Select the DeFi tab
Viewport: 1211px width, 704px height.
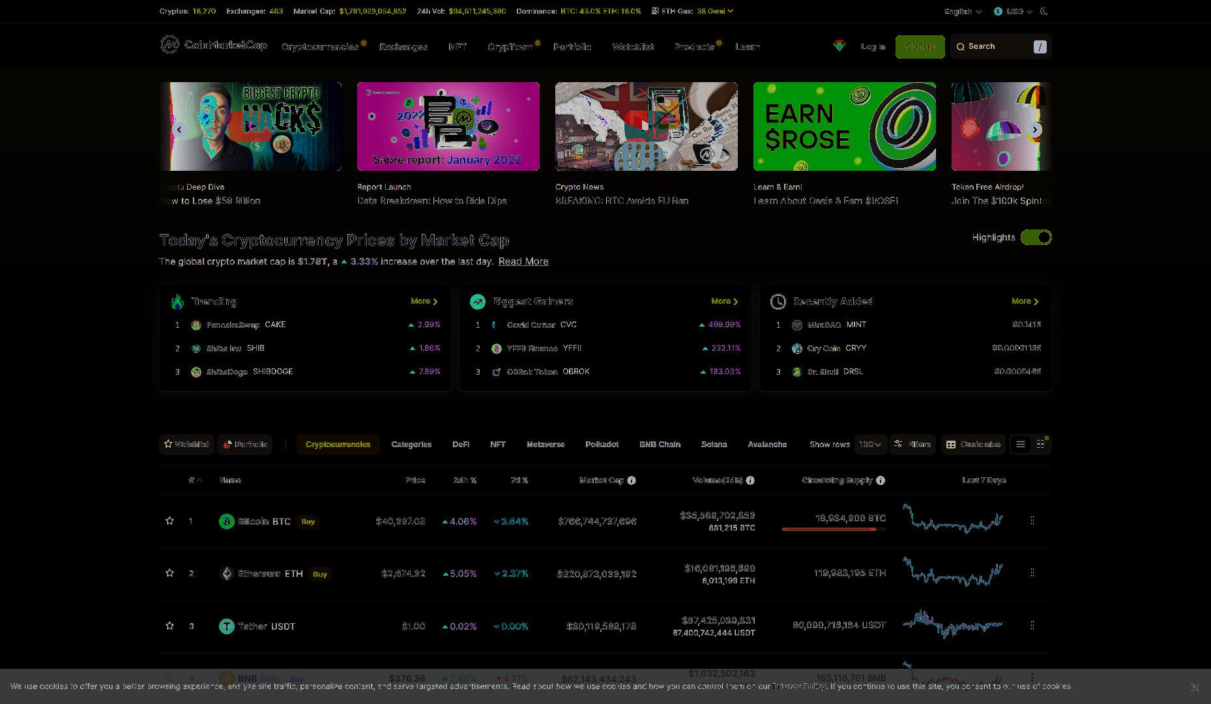tap(461, 445)
